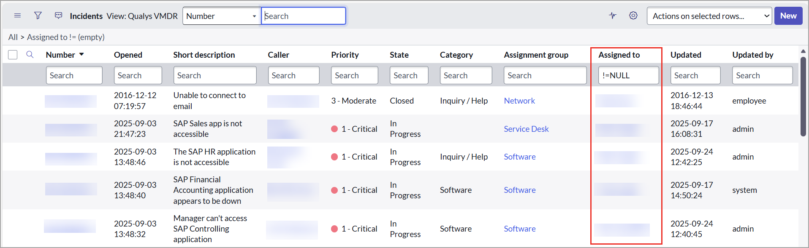Image resolution: width=809 pixels, height=248 pixels.
Task: Focus the top Search text box
Action: 303,16
